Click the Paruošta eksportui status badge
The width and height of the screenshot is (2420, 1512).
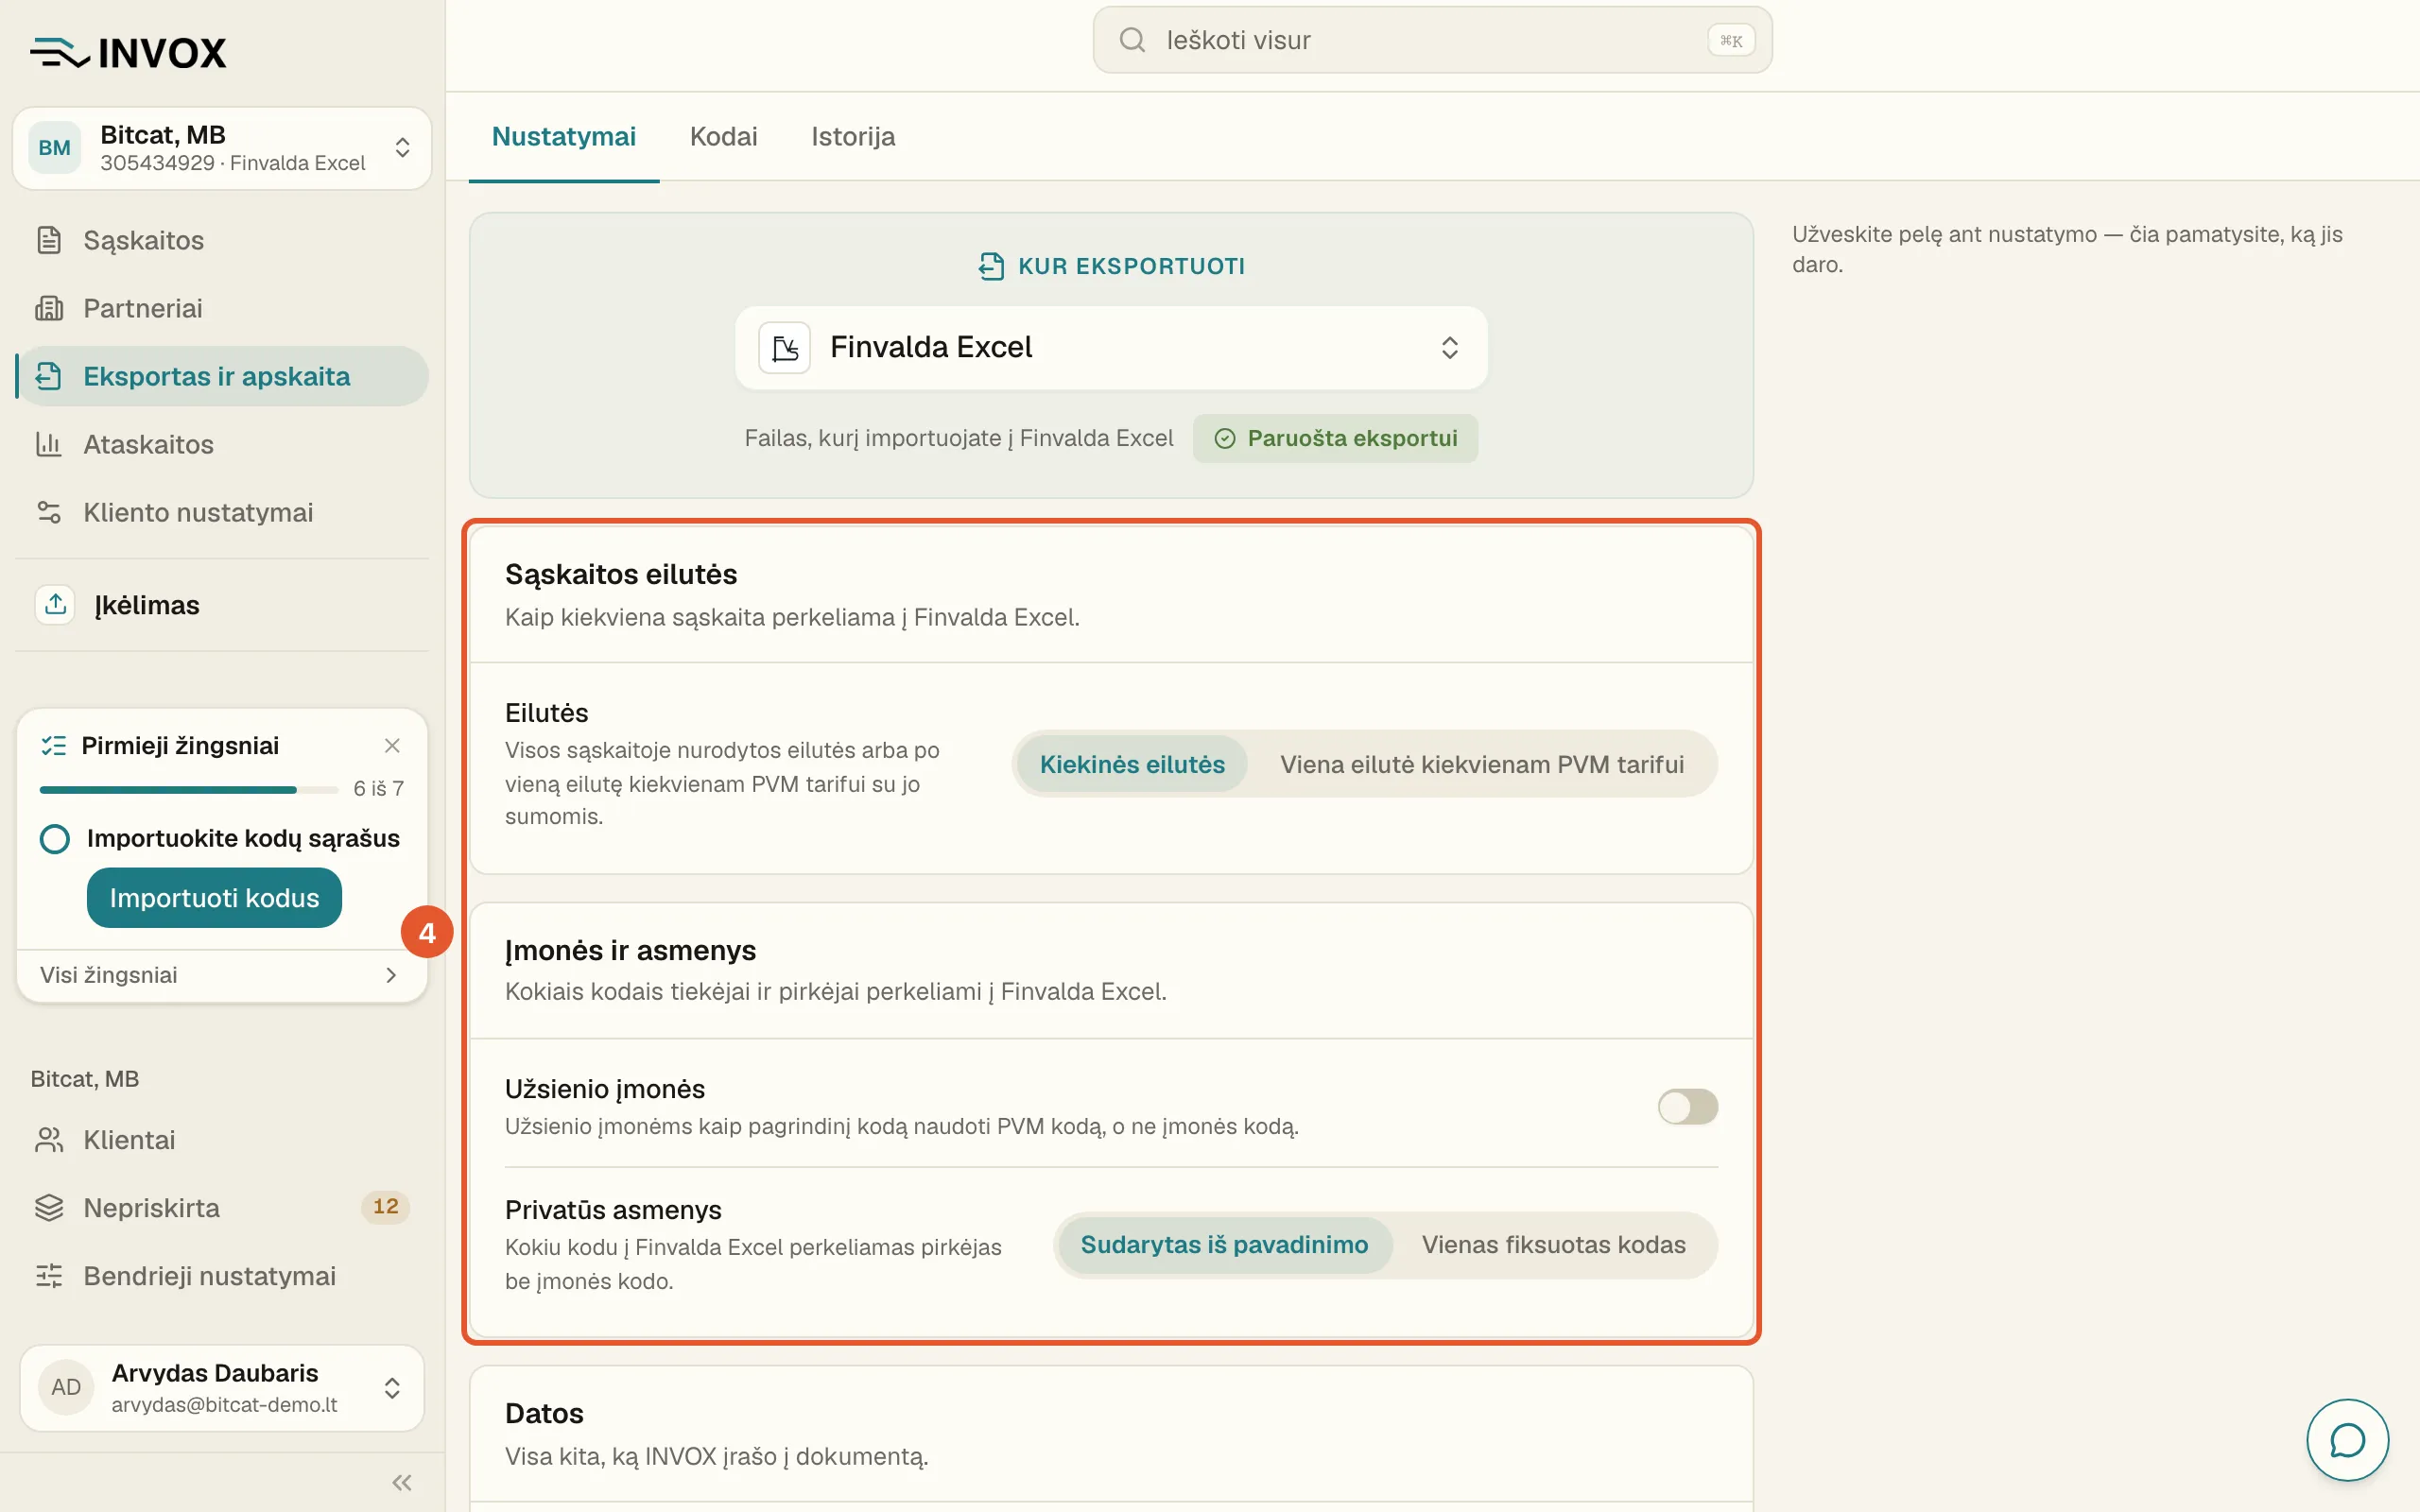[1335, 438]
